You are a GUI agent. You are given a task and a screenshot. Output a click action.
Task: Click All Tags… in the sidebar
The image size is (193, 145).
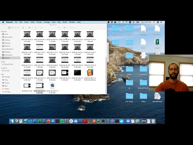click(8, 92)
